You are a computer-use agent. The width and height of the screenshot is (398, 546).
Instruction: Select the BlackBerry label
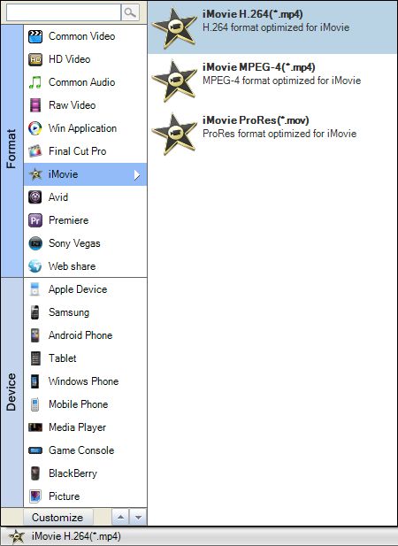73,473
